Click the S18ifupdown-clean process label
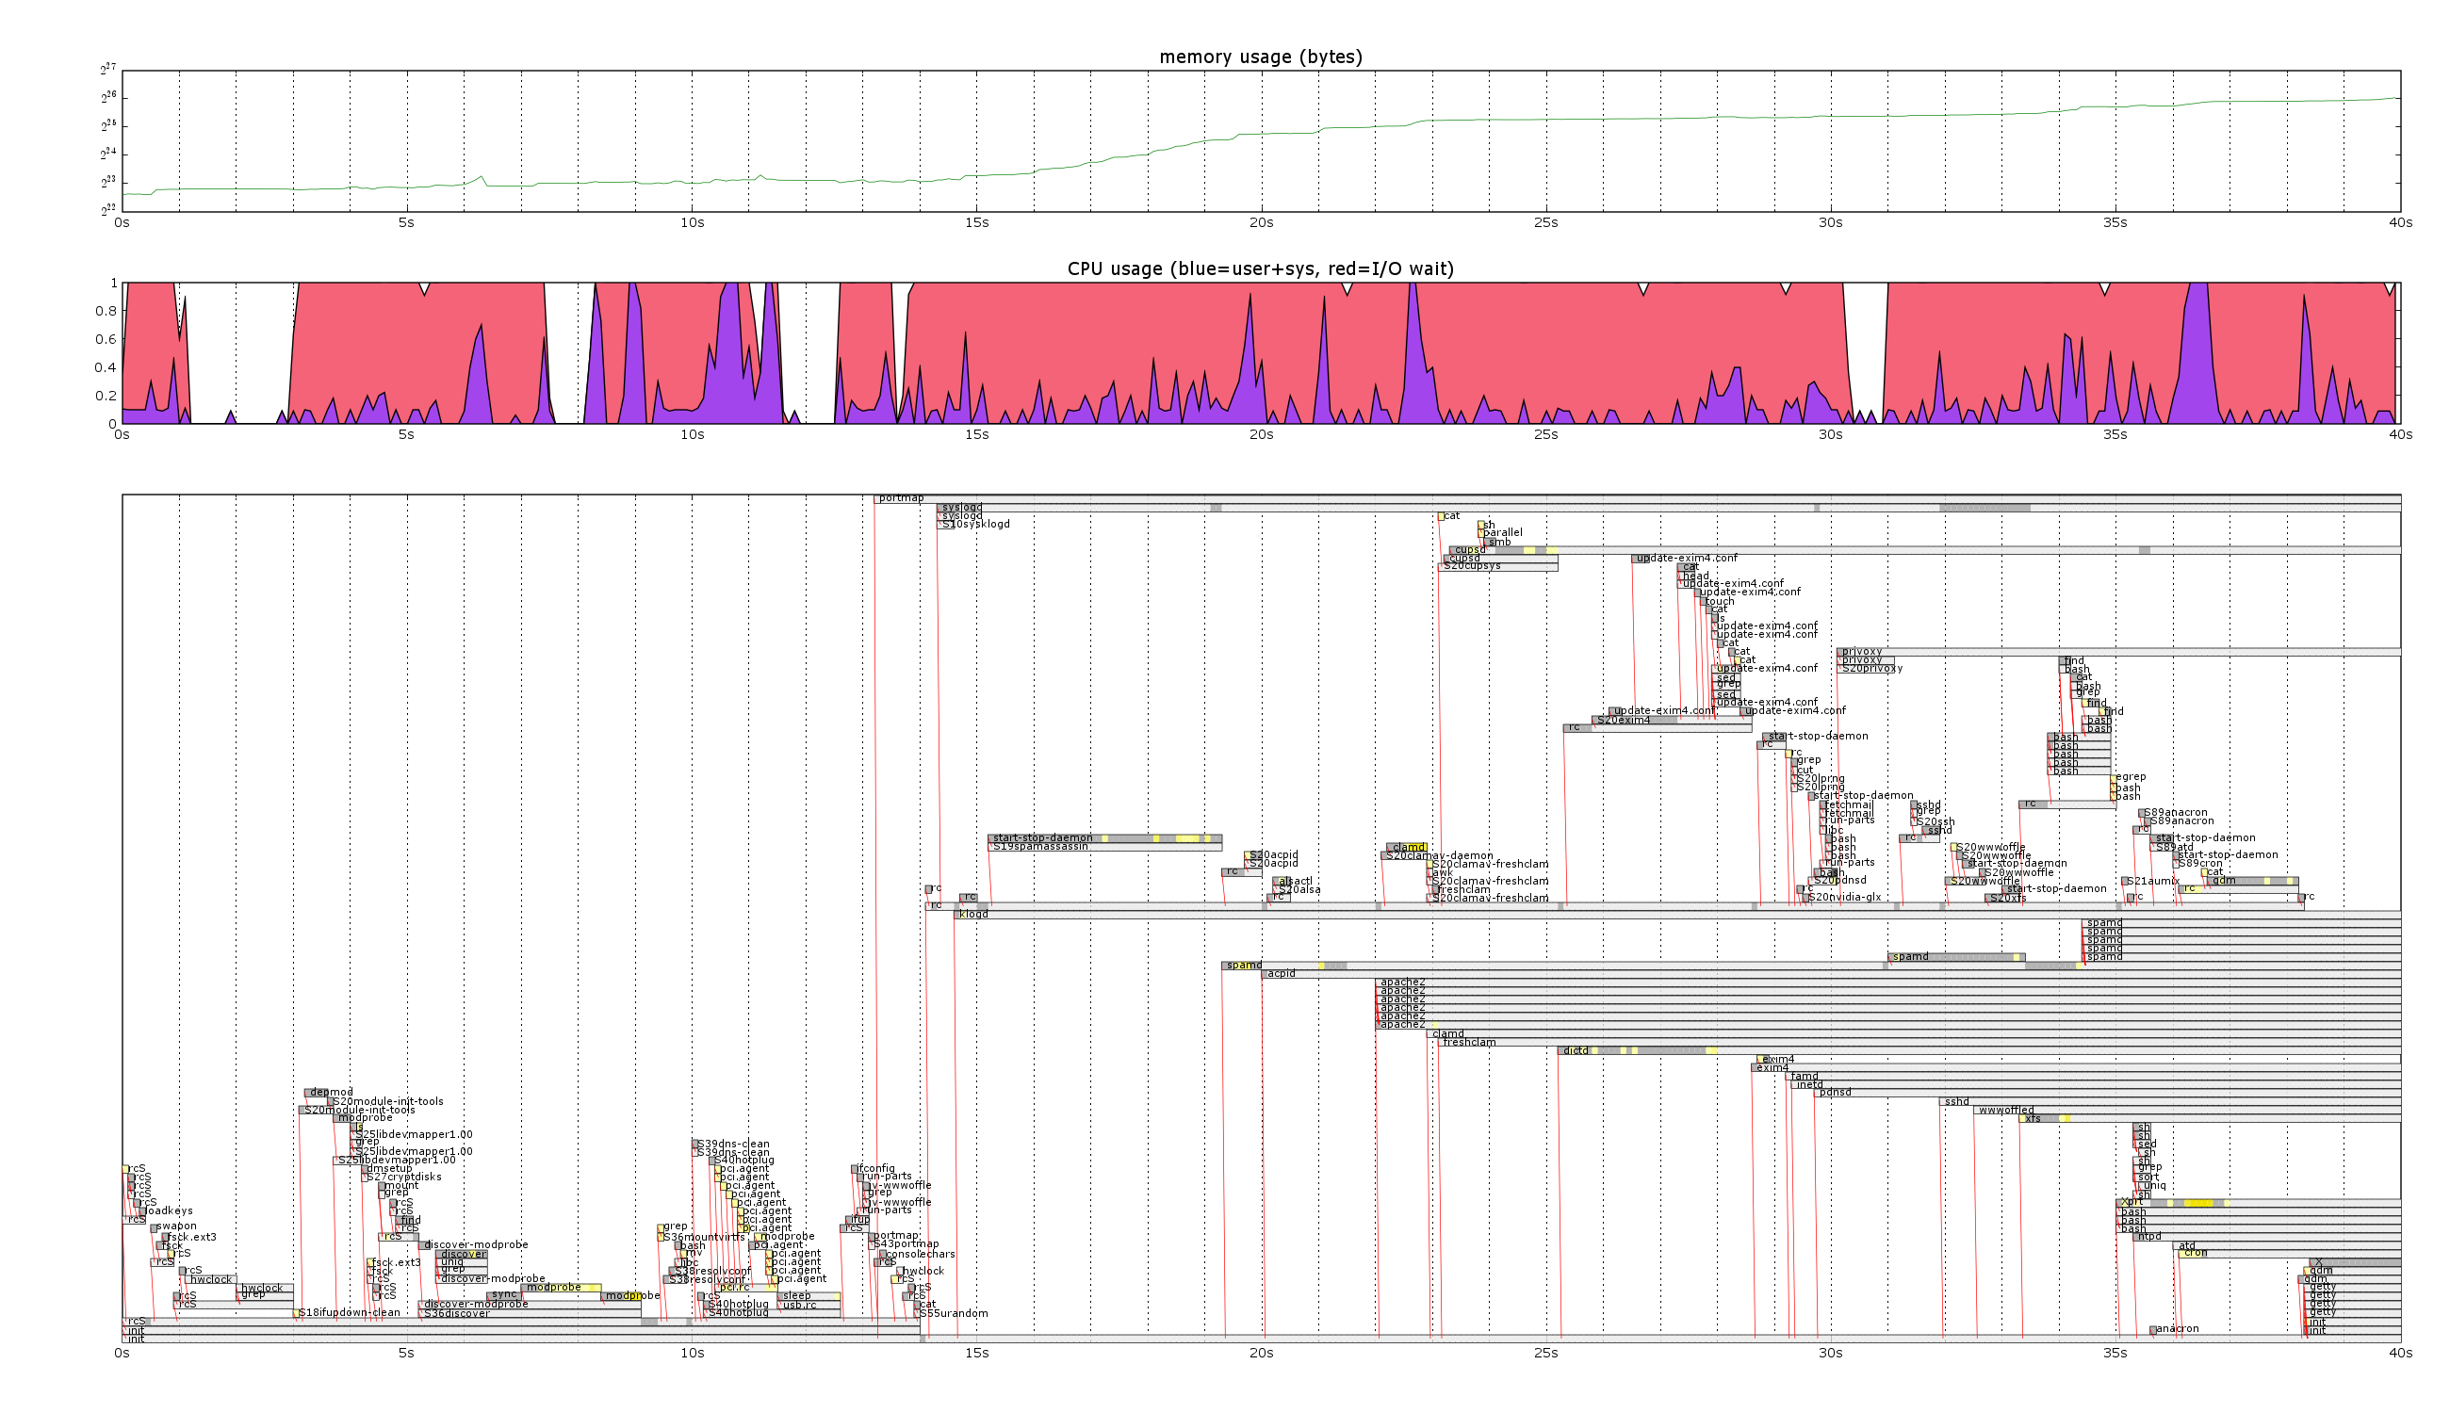Viewport: 2450px width, 1413px height. click(349, 1313)
